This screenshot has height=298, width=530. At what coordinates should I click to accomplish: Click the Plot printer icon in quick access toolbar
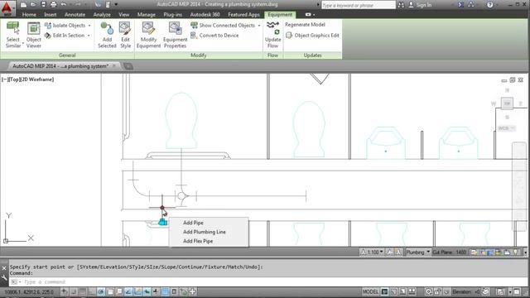(x=53, y=4)
